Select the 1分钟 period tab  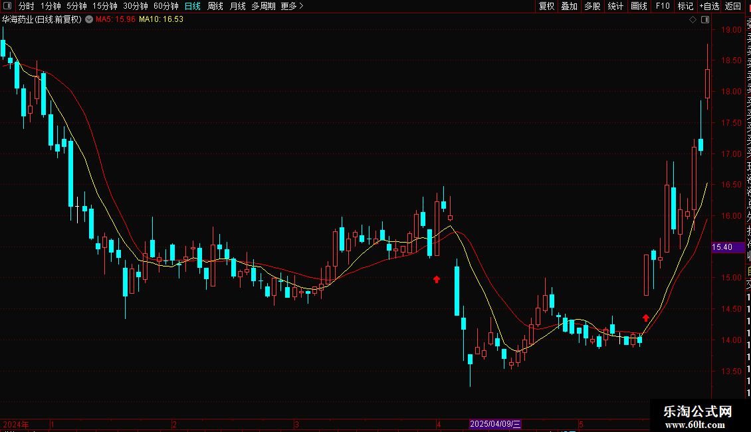(51, 6)
